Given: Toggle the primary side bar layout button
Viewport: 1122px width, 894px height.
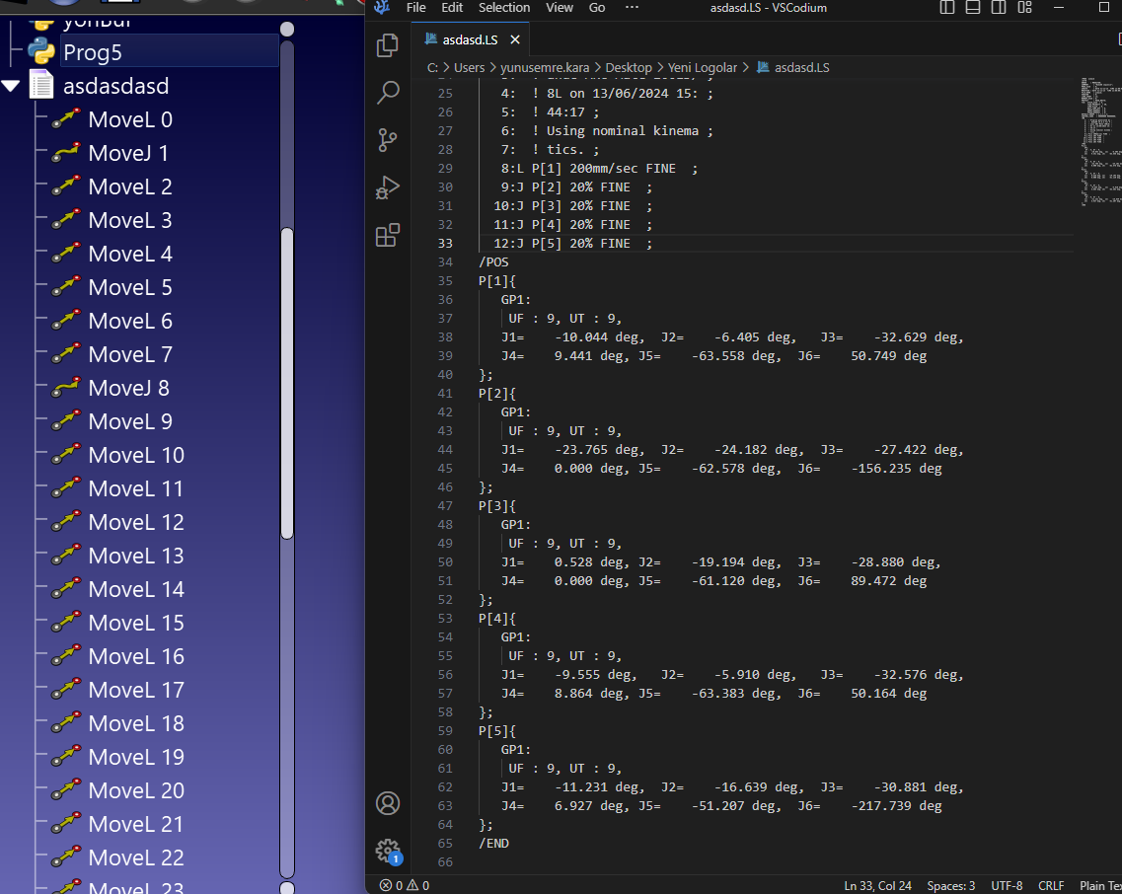Looking at the screenshot, I should coord(947,8).
